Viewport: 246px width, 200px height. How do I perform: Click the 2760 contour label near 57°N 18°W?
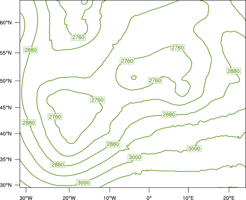click(x=78, y=37)
